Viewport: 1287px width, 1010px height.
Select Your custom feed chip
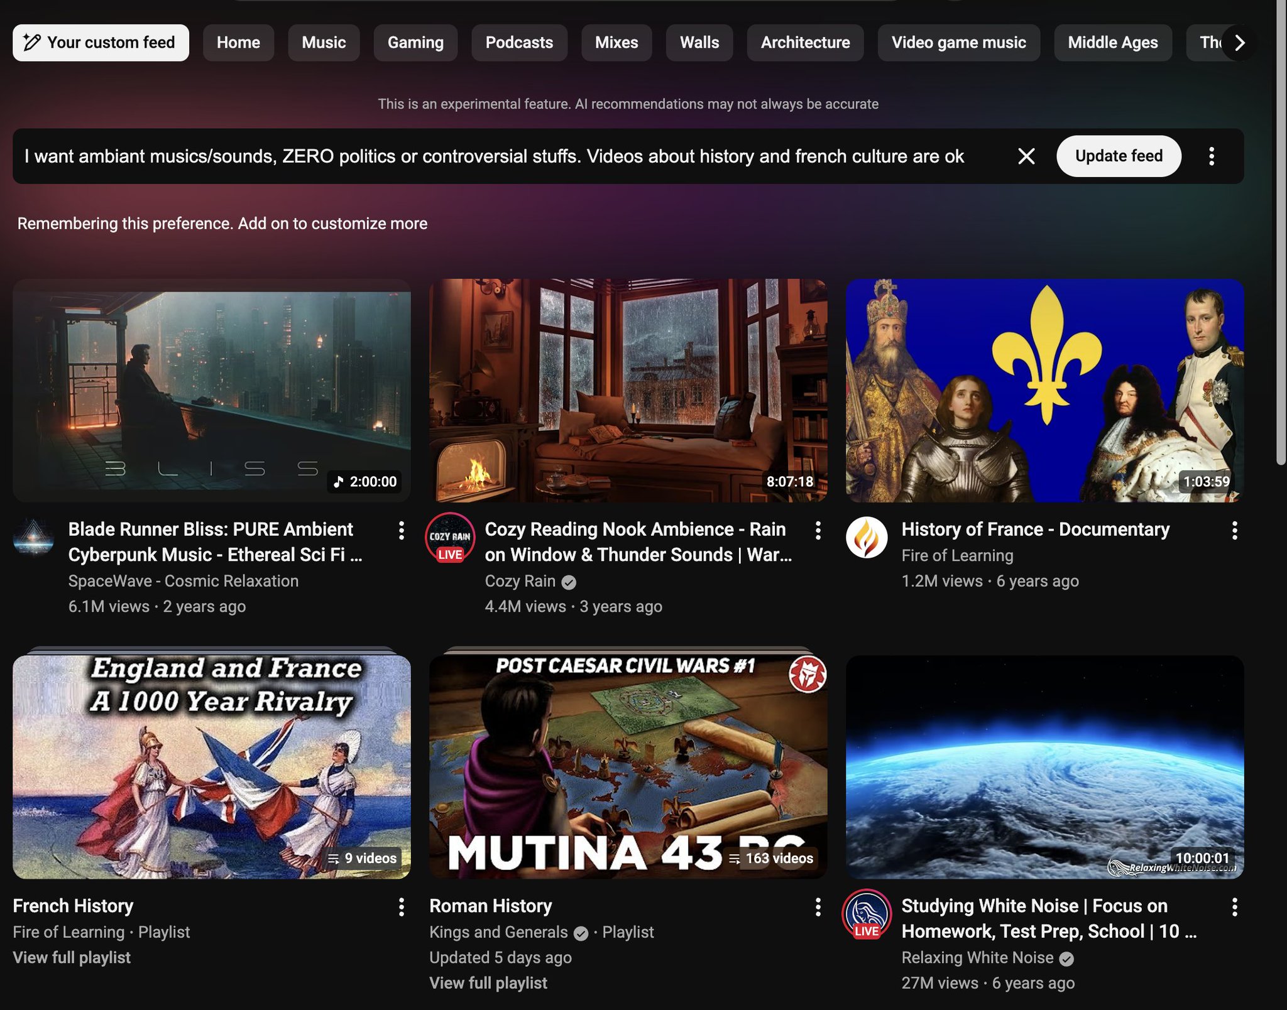tap(101, 43)
